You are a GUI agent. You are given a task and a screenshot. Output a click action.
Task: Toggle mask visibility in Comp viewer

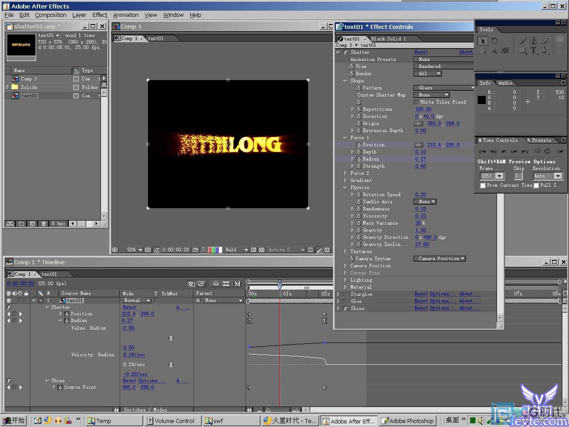(156, 250)
